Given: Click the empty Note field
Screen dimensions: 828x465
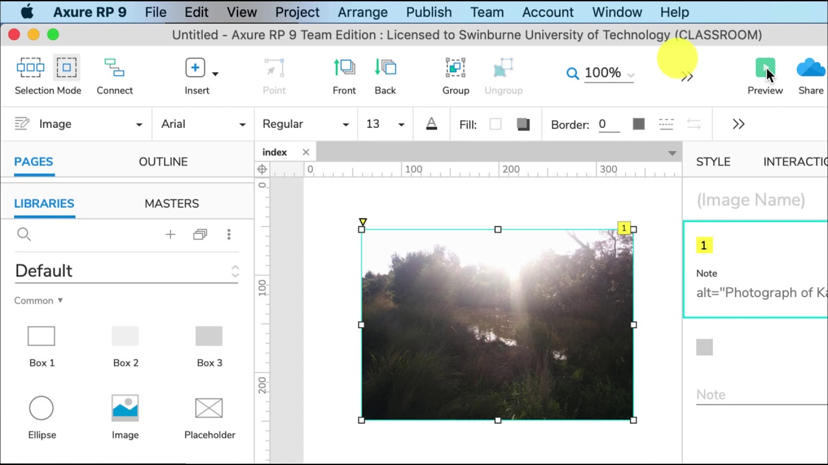Looking at the screenshot, I should [762, 395].
